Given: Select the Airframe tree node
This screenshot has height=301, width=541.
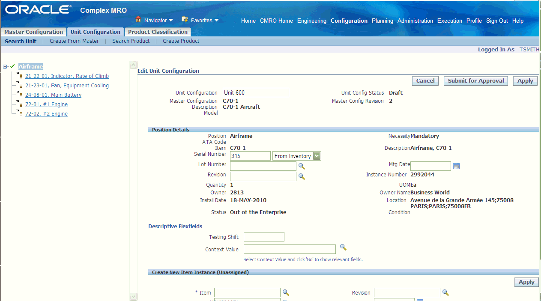Looking at the screenshot, I should tap(30, 66).
